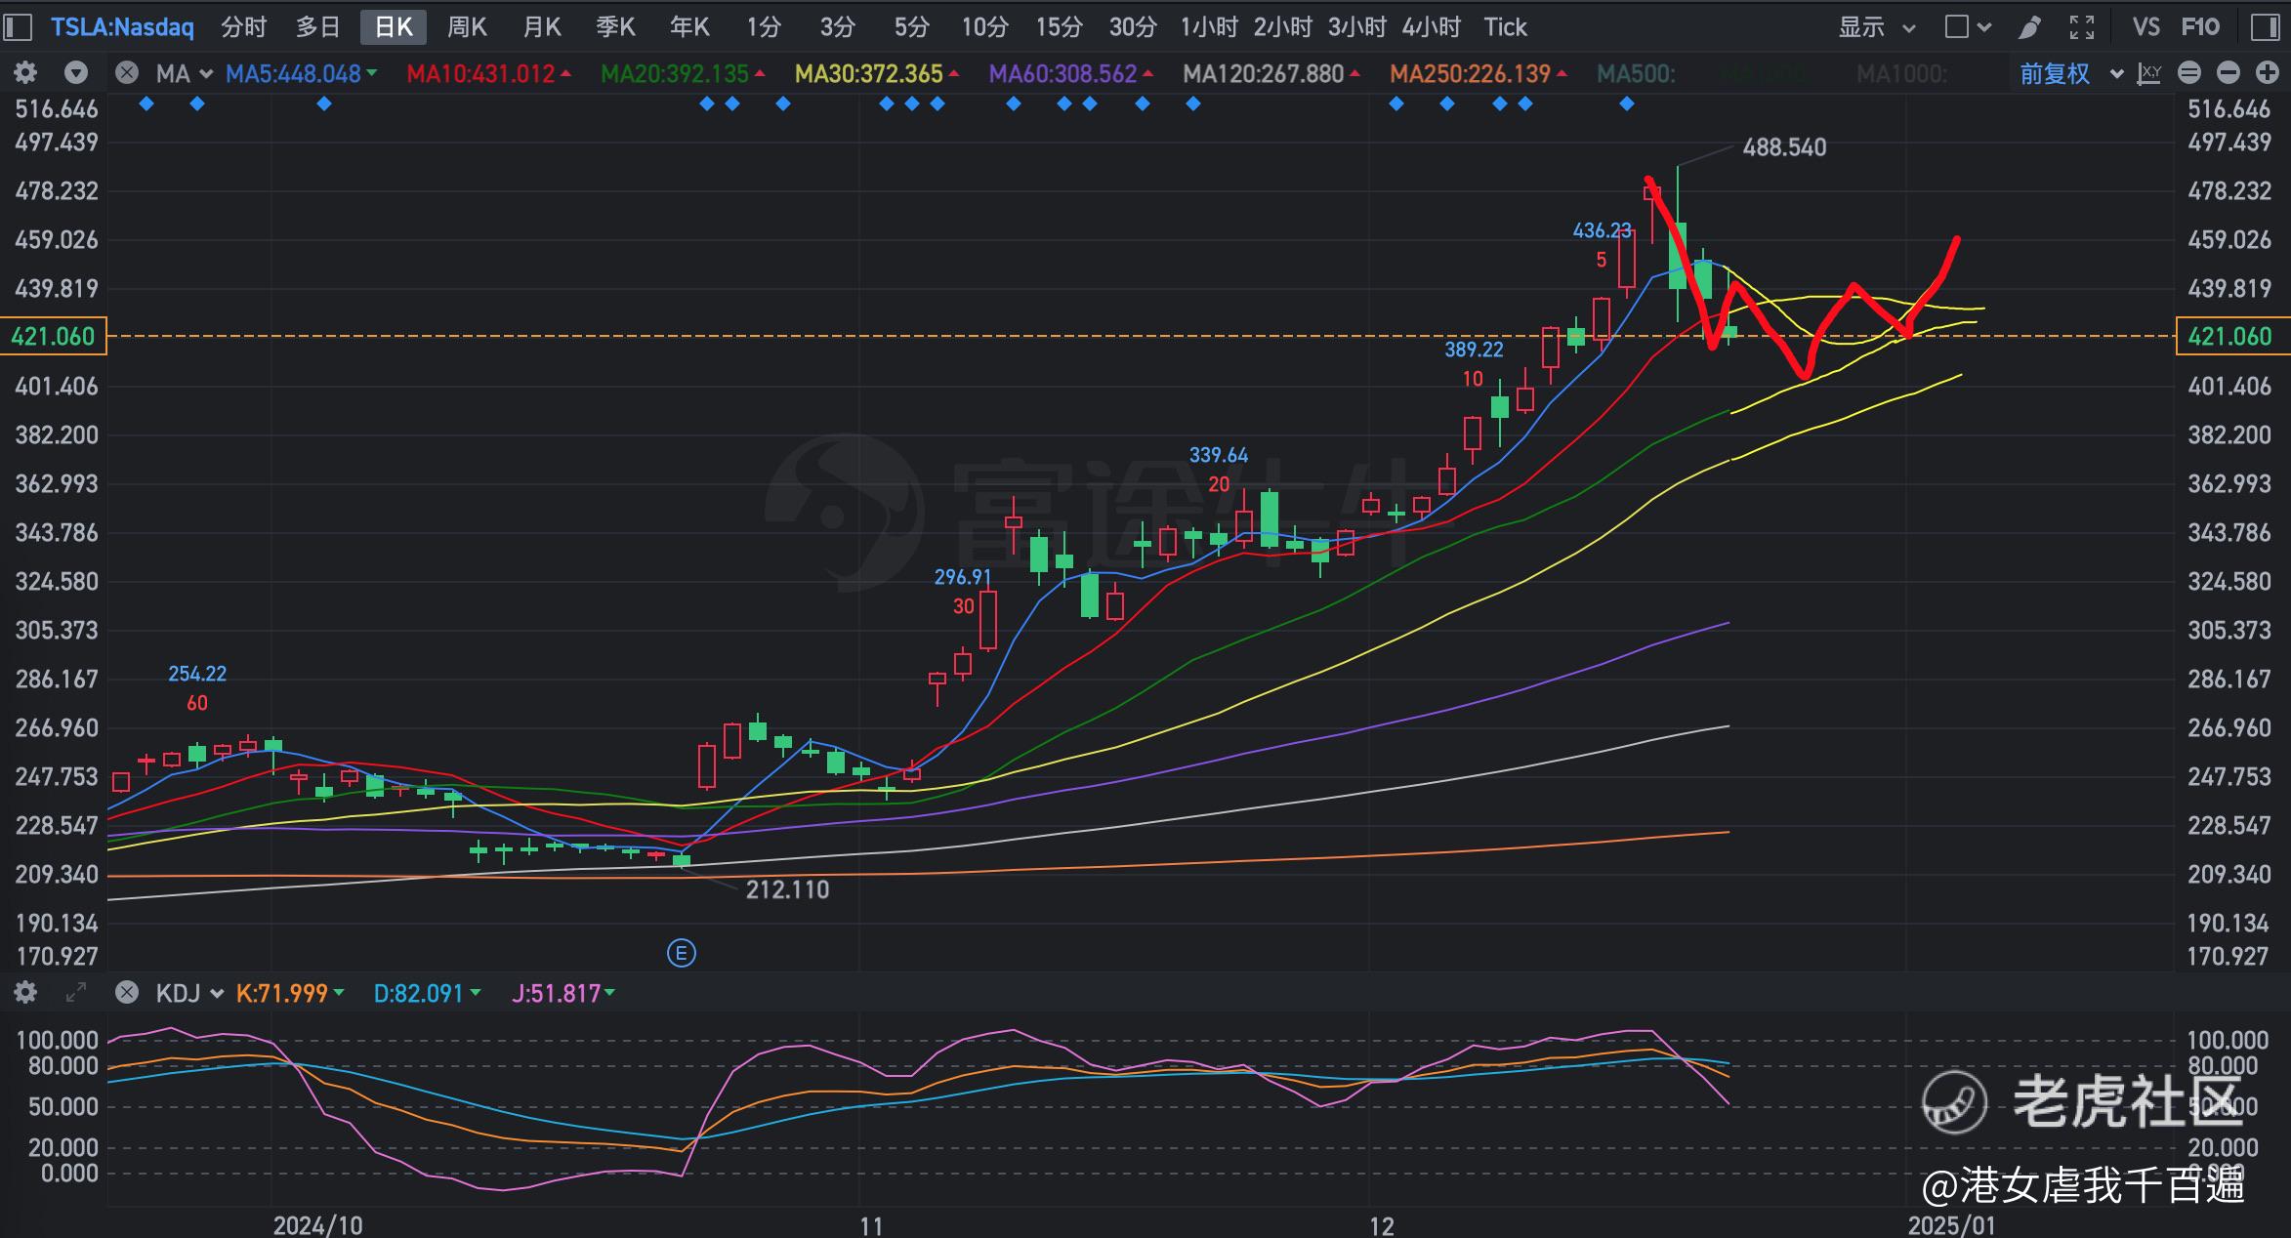Open the drawing brush tool

[2029, 27]
